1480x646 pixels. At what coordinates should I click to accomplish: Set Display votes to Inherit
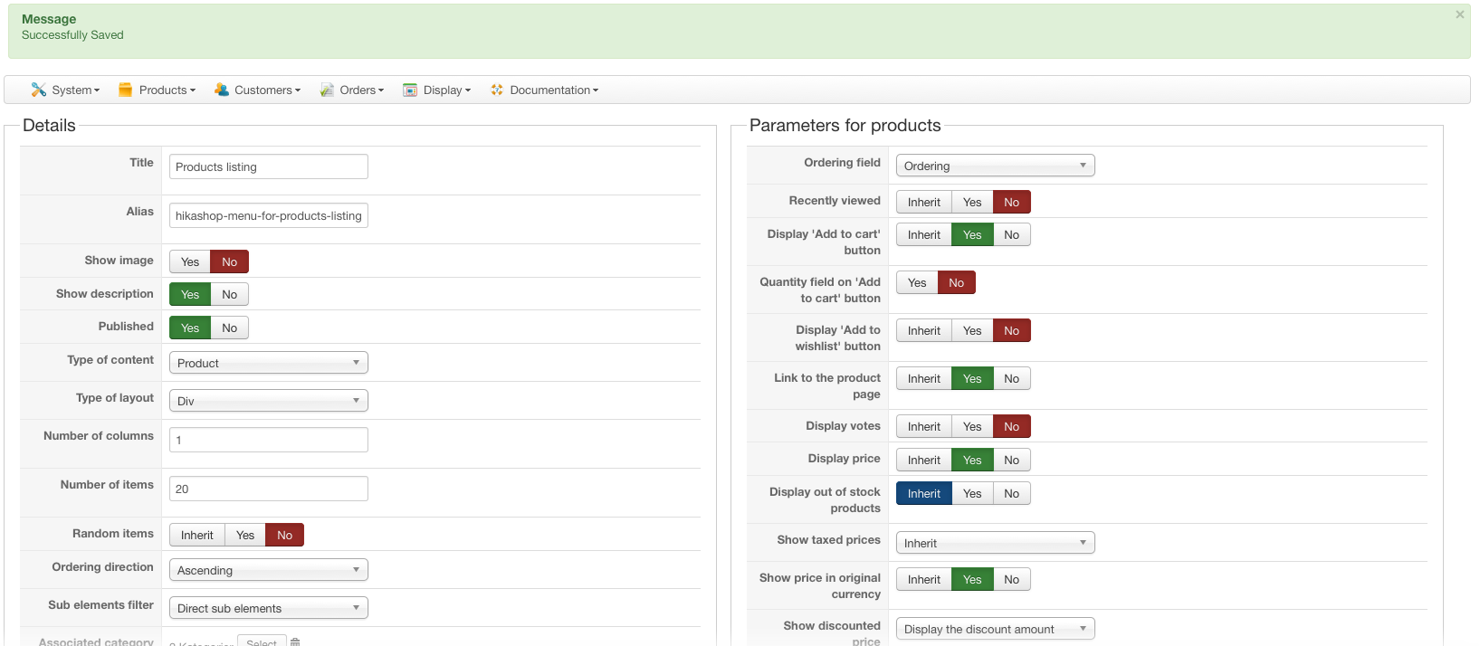[924, 426]
